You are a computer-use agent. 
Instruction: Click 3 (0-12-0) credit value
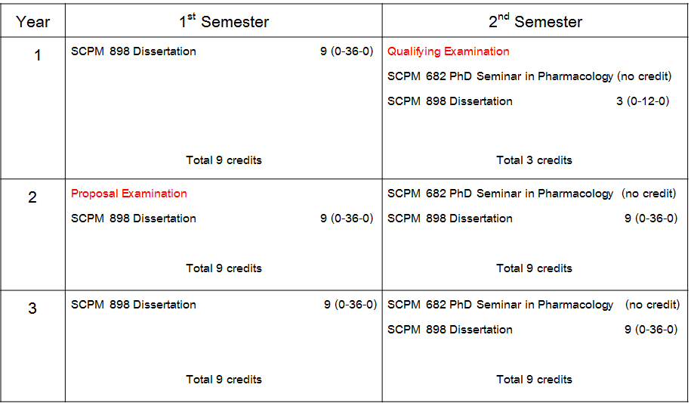coord(643,101)
